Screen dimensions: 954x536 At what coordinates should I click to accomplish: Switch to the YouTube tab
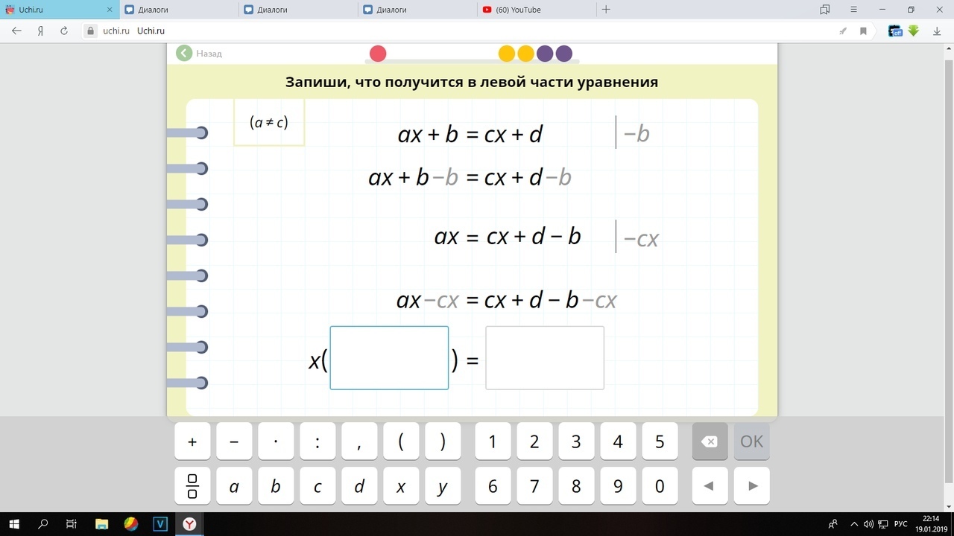[537, 10]
